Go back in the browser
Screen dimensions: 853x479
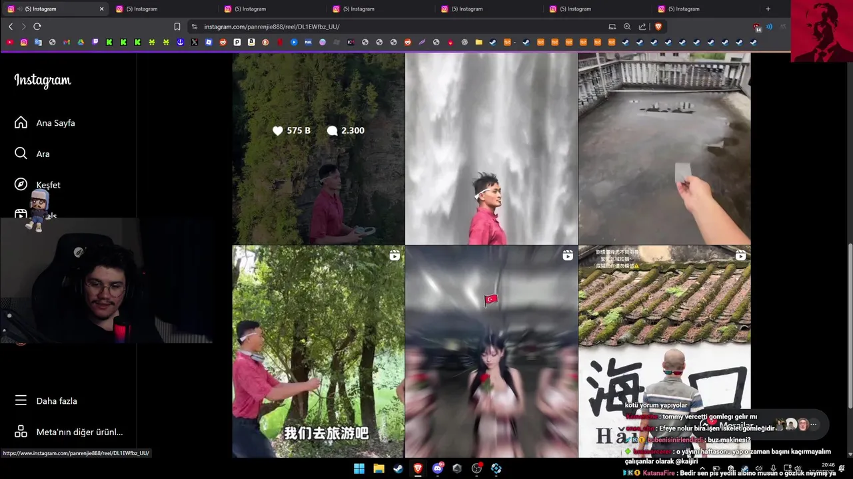(11, 27)
